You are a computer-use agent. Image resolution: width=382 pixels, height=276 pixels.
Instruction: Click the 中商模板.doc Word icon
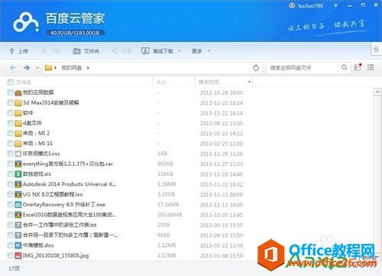18,245
